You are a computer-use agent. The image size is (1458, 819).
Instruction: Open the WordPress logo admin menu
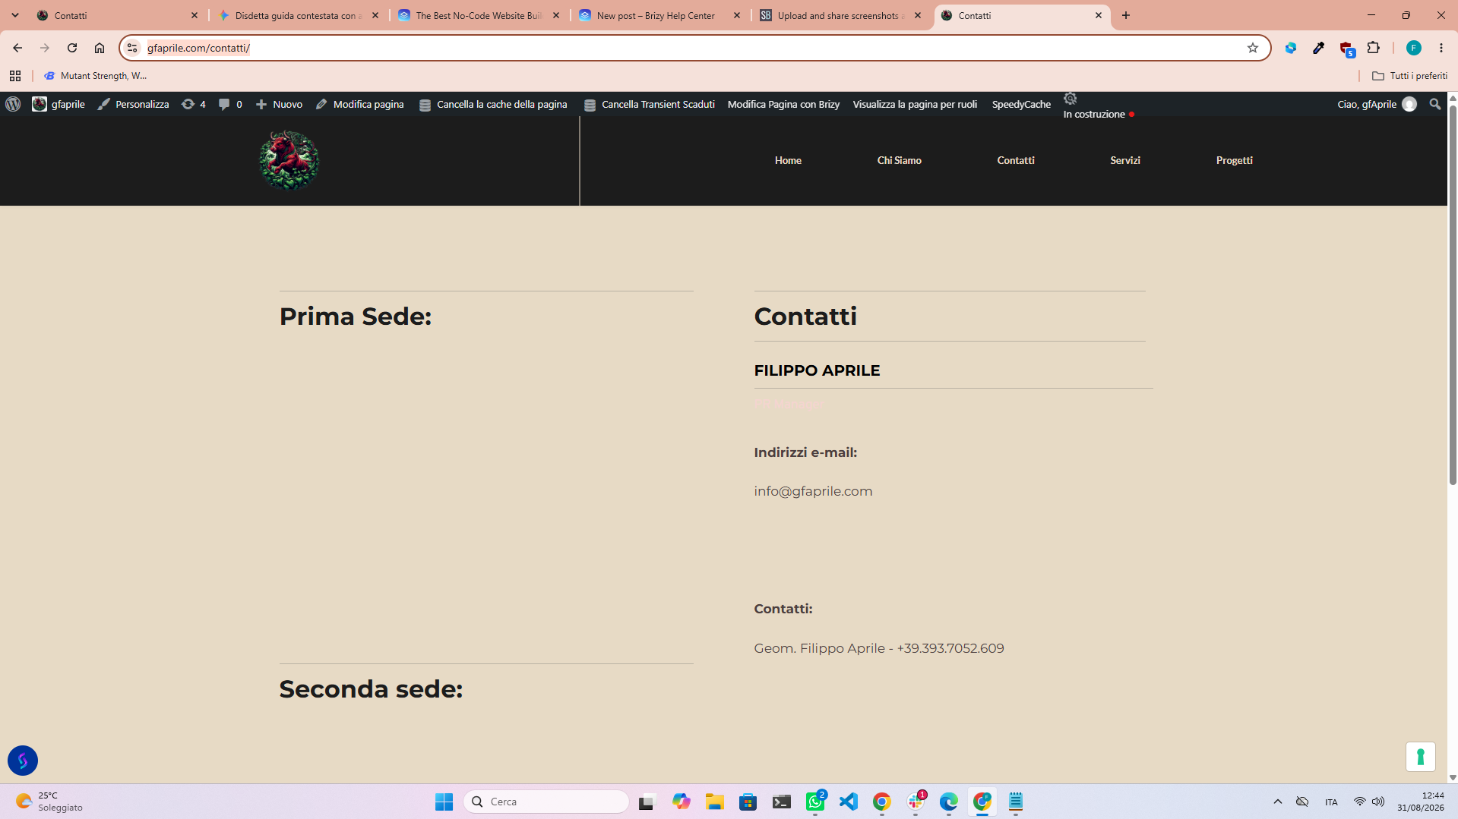pyautogui.click(x=13, y=104)
